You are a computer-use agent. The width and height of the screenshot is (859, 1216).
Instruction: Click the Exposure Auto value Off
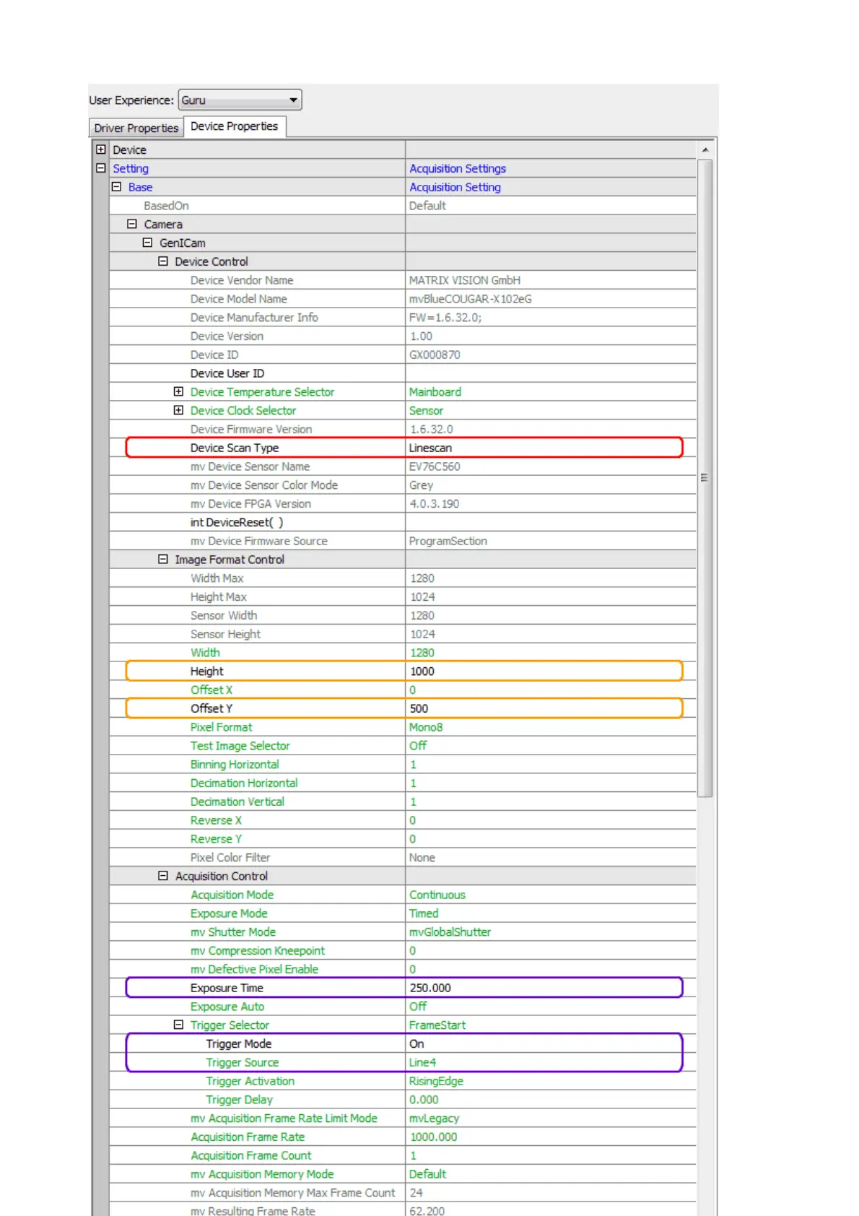click(x=418, y=1007)
